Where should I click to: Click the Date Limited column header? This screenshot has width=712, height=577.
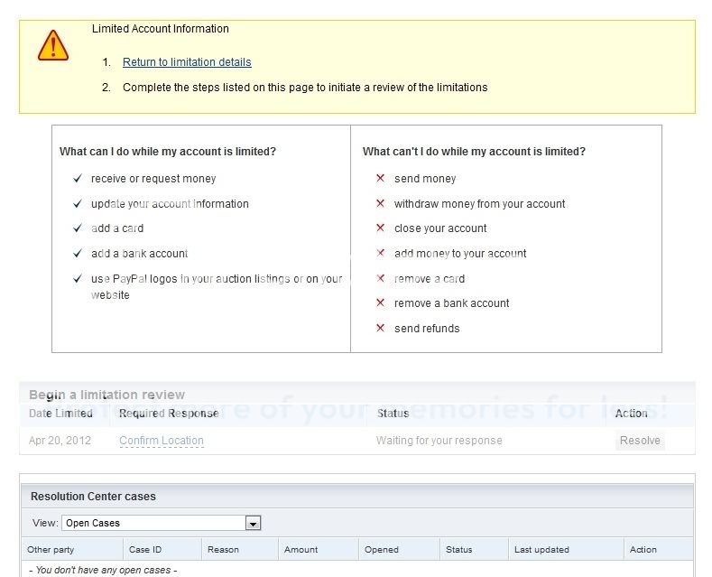pos(60,414)
